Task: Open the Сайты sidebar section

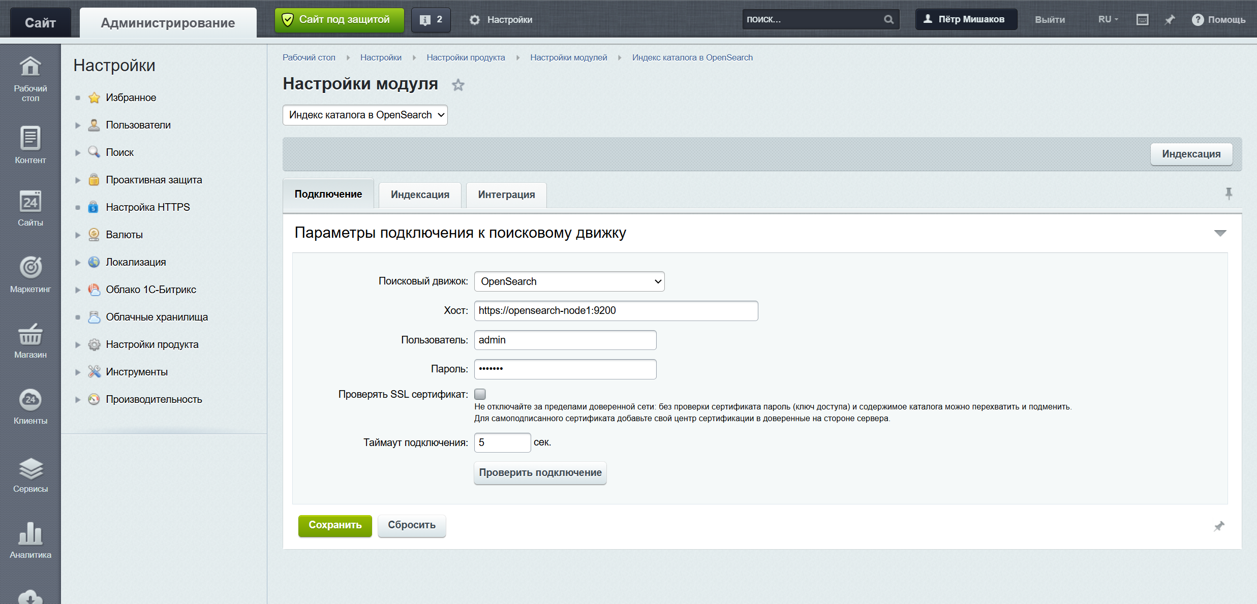Action: (x=30, y=208)
